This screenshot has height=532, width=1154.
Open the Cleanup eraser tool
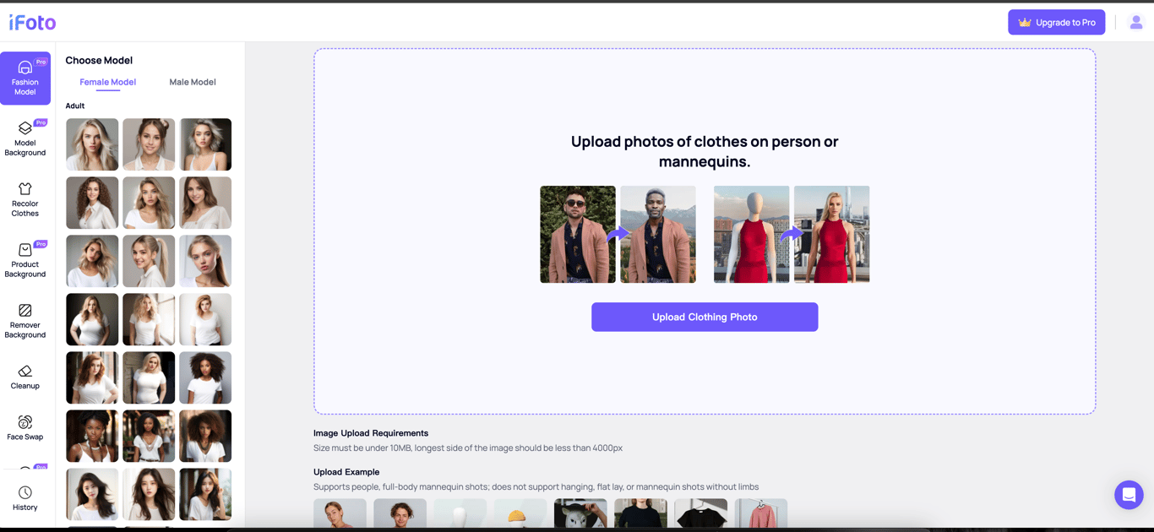tap(25, 377)
